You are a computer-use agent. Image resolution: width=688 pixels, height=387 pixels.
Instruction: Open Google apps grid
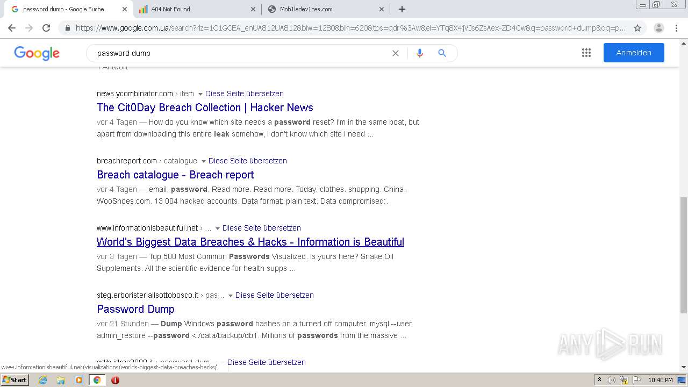(x=586, y=53)
